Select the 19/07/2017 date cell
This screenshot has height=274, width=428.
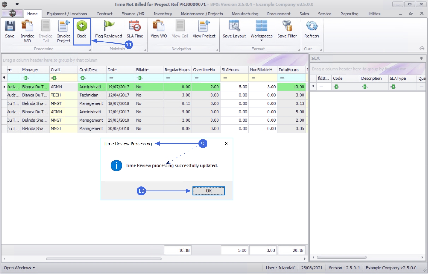click(x=120, y=87)
